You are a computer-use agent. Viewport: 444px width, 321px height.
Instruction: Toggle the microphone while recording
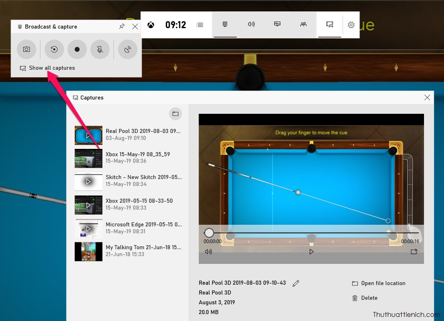[100, 49]
